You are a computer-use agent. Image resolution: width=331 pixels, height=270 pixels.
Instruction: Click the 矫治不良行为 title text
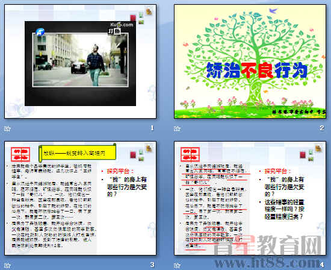[x=257, y=71]
